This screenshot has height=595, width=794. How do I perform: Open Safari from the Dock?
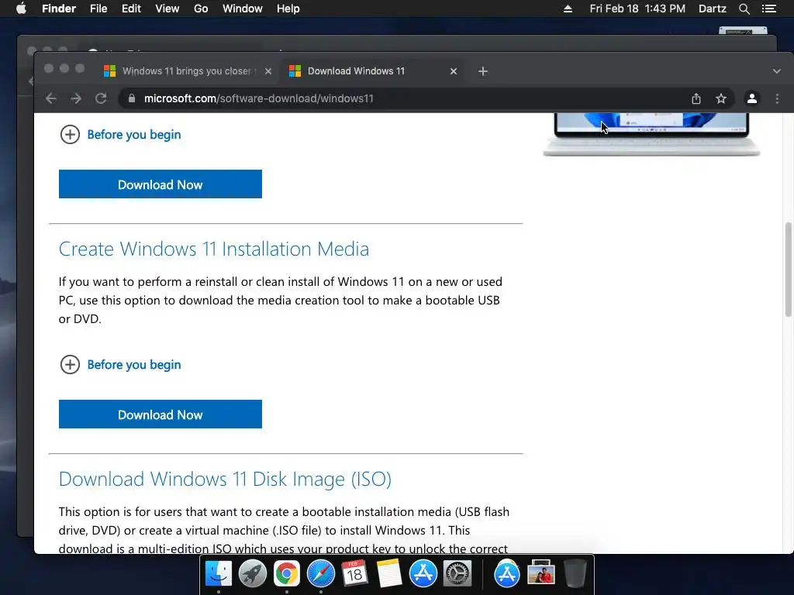coord(320,573)
